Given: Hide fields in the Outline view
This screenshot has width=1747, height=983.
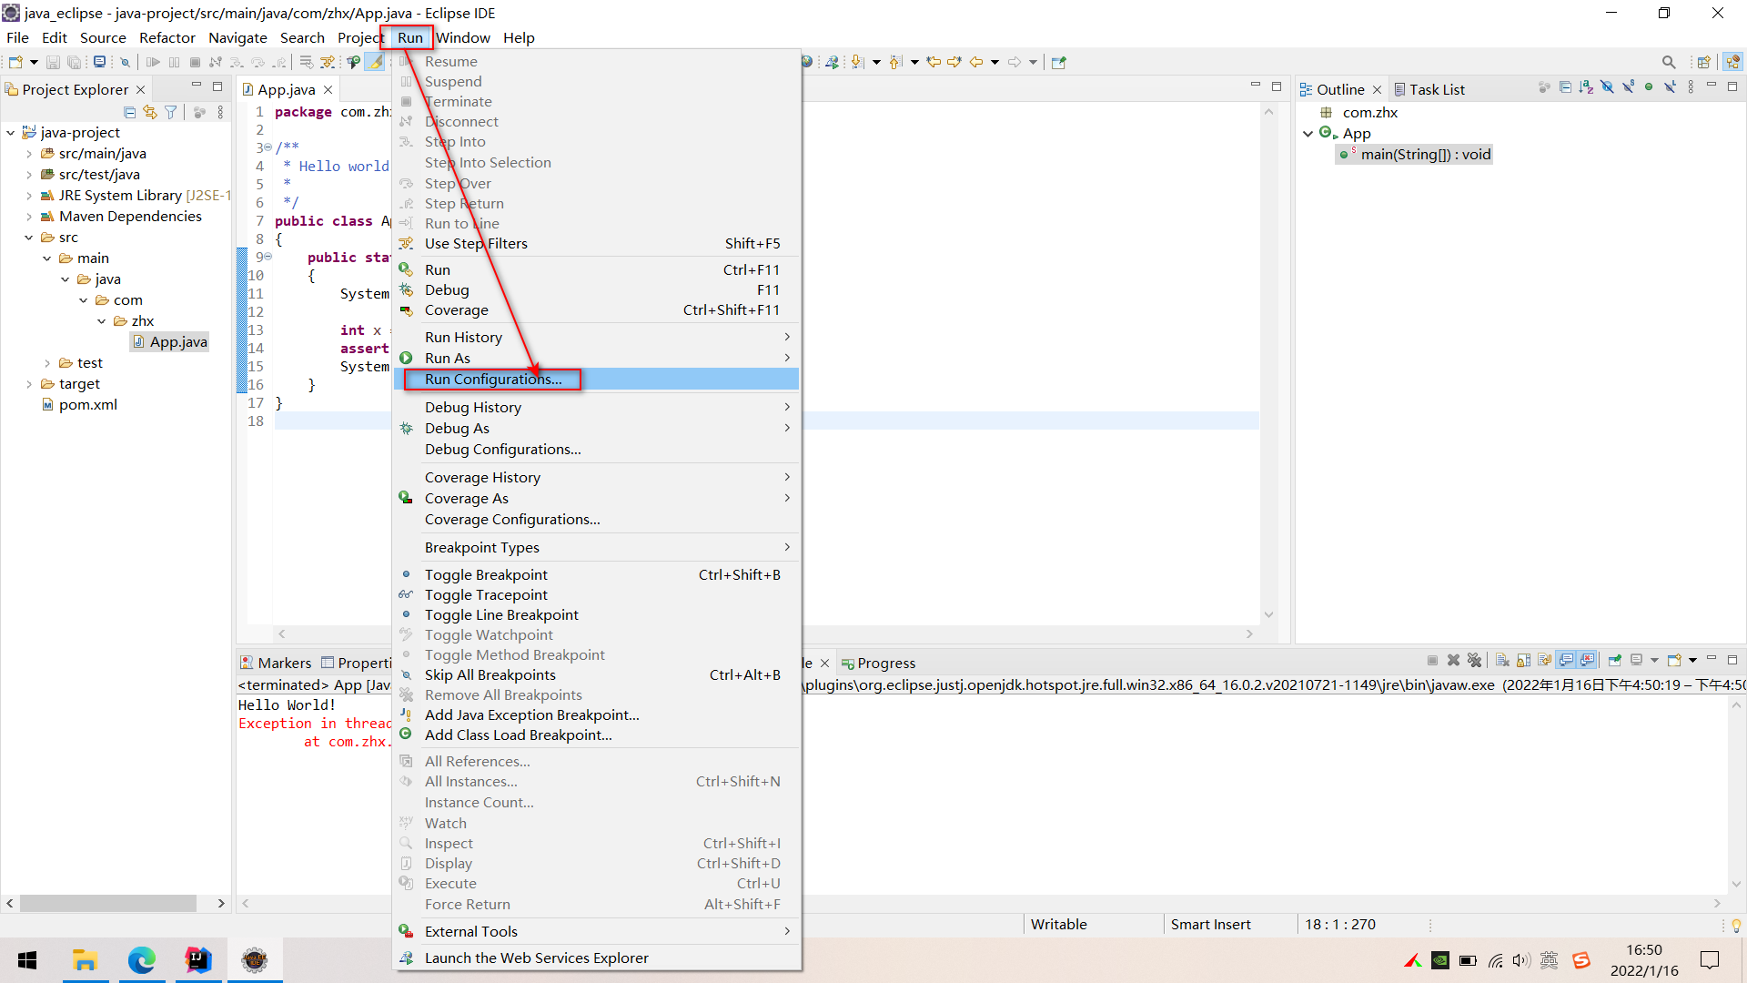Looking at the screenshot, I should [1607, 87].
